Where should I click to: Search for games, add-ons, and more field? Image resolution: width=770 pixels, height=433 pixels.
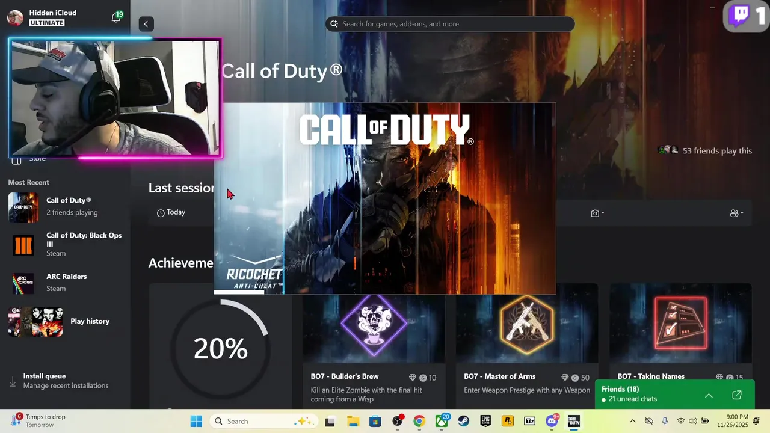[x=450, y=24]
